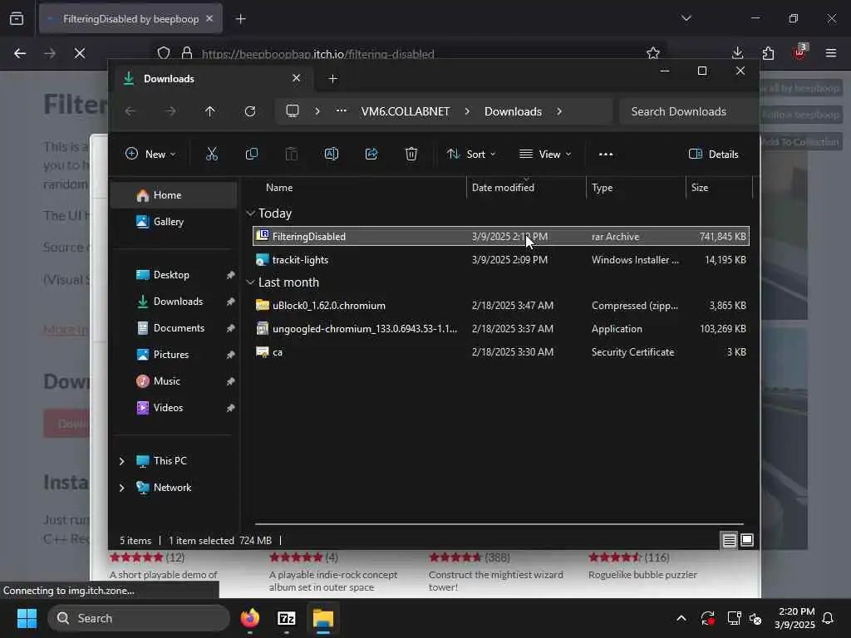Viewport: 851px width, 638px height.
Task: Open the View dropdown menu
Action: click(545, 154)
